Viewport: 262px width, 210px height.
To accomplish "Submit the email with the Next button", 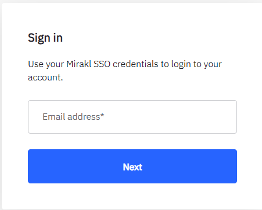I will (x=132, y=166).
